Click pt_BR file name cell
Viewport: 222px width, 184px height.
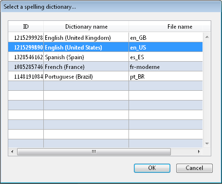[166, 77]
